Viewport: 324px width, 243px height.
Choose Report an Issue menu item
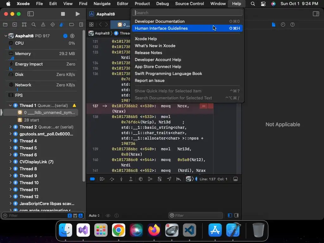click(x=187, y=81)
